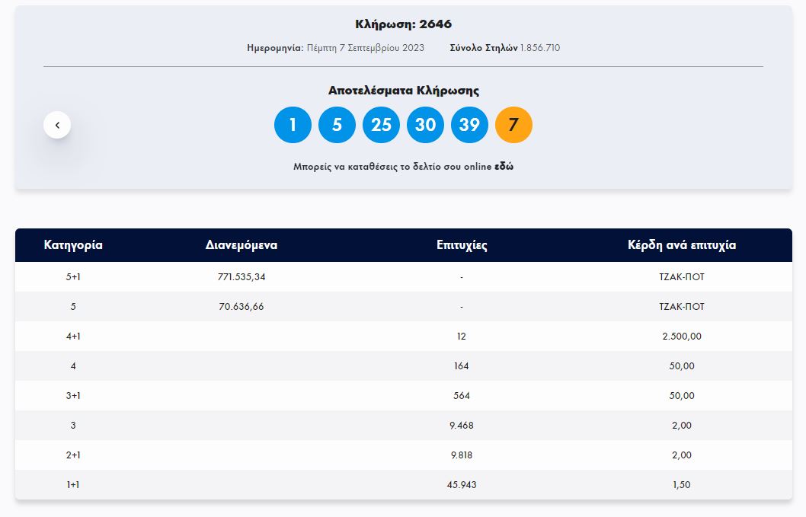
Task: Click the orange Joker ball 7
Action: [513, 125]
